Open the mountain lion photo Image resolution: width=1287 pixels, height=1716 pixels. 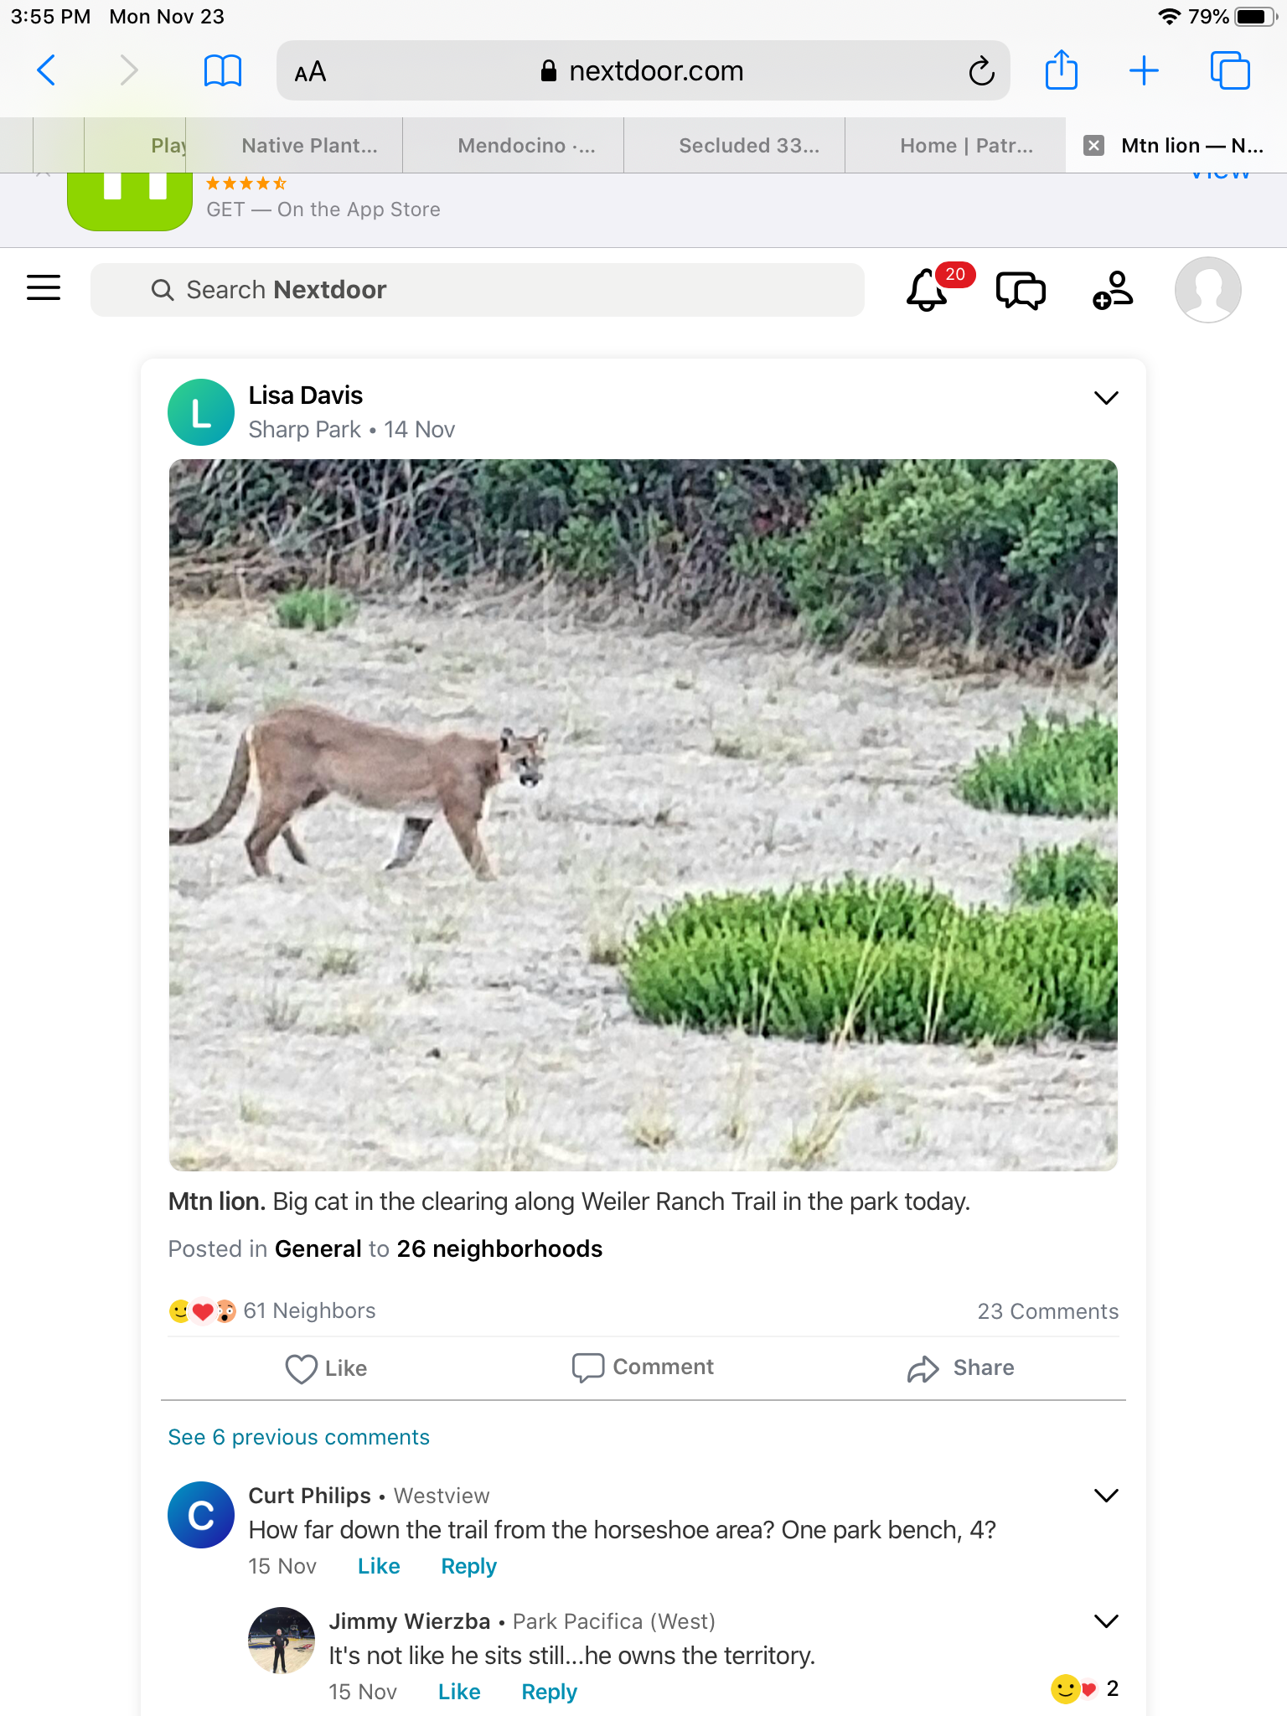click(643, 814)
